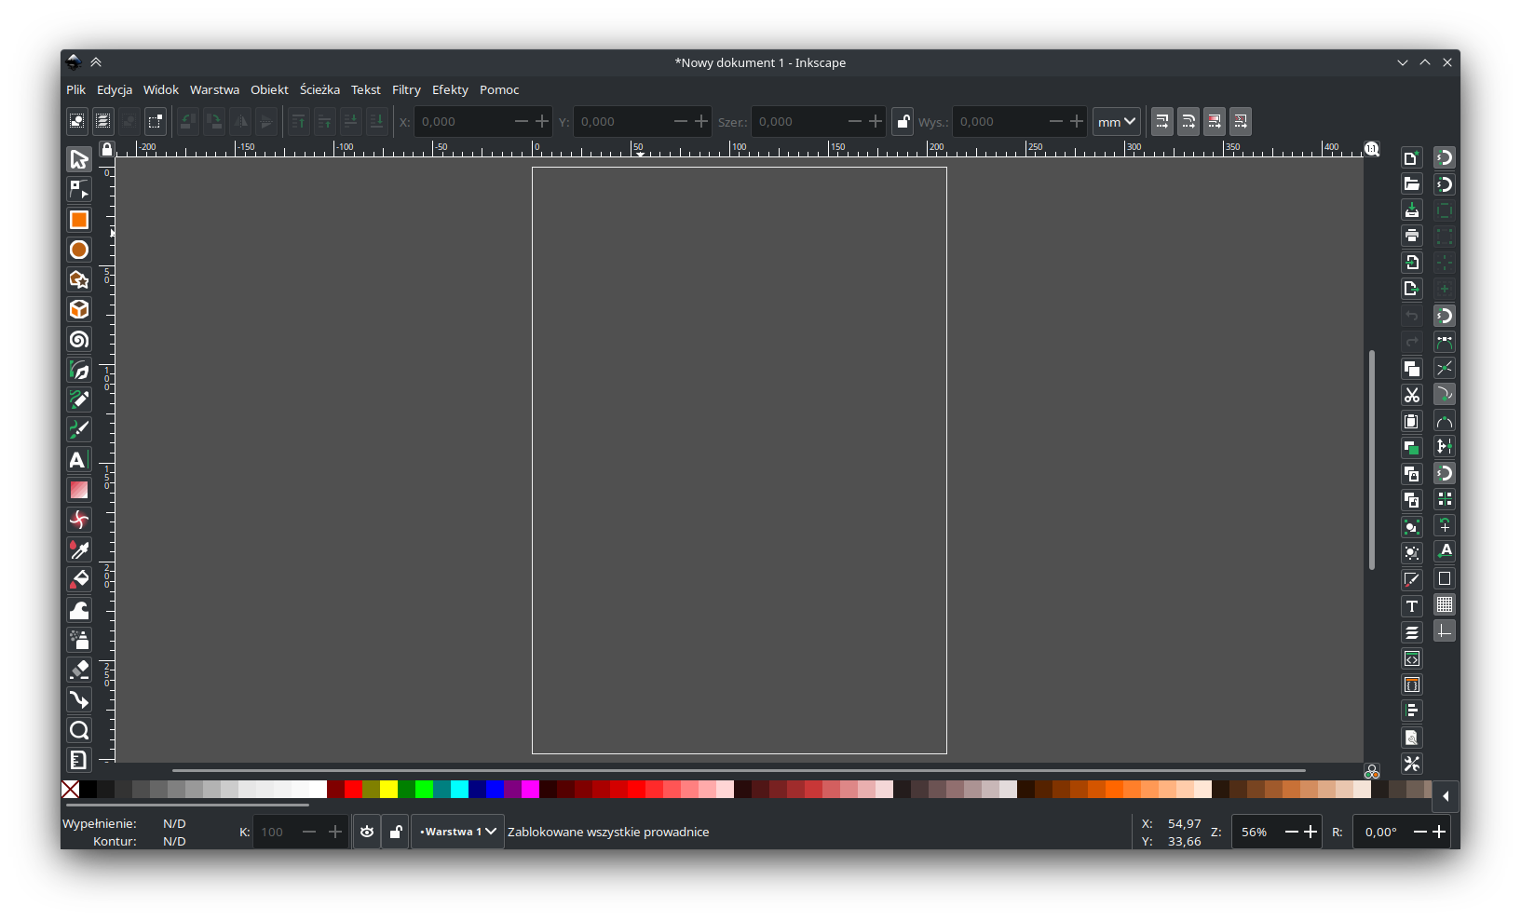Screen dimensions: 1521x921
Task: Toggle width and height ratio lock
Action: (x=903, y=122)
